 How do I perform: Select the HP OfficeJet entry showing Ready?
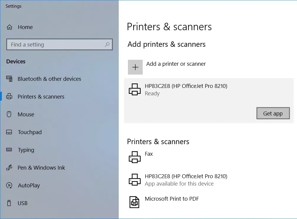coord(186,89)
